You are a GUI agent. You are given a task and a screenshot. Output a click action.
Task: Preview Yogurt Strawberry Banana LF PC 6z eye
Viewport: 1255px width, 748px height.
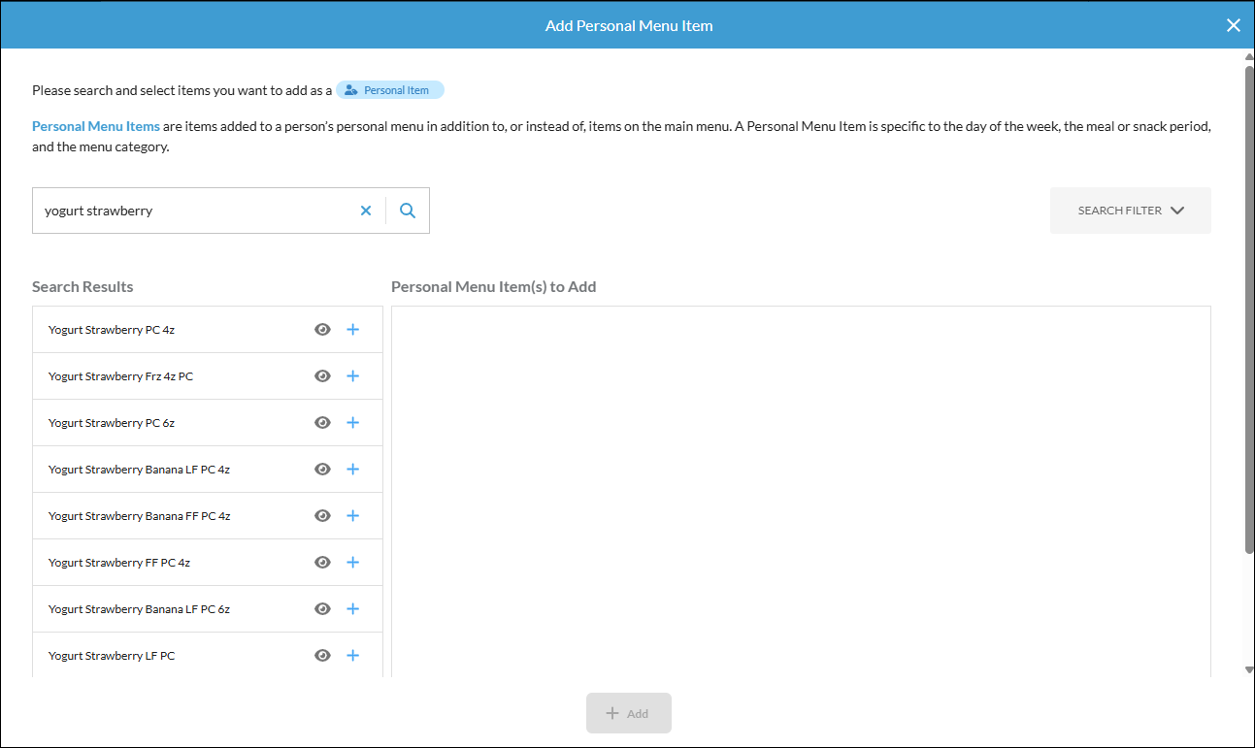323,609
